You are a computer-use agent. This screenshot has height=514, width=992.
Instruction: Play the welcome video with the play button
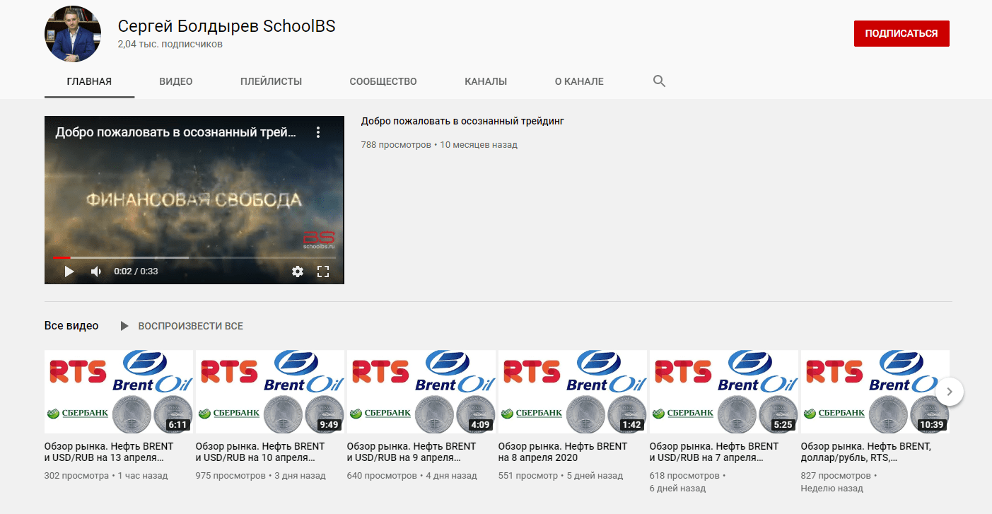click(x=69, y=271)
